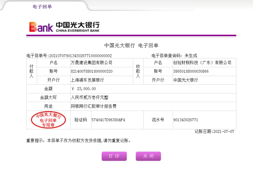The height and width of the screenshot is (169, 253).
Task: Click the 用途 label
Action: coord(48,106)
